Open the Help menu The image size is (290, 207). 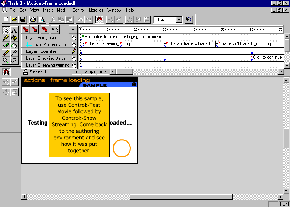click(130, 10)
